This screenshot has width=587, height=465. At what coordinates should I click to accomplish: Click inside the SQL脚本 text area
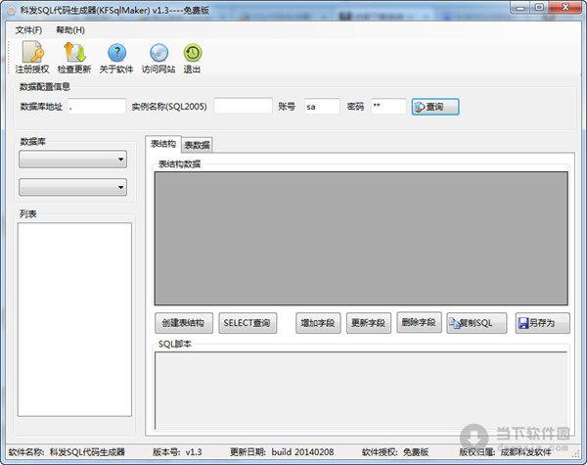point(361,391)
